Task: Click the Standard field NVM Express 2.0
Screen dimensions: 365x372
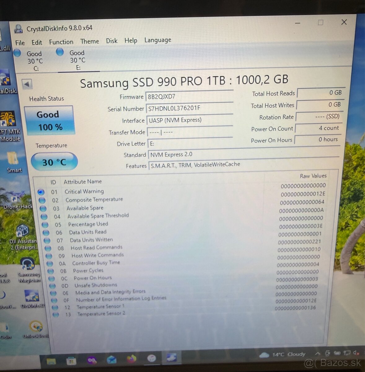Action: [244, 154]
